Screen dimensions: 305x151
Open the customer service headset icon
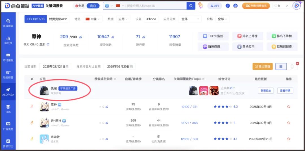pos(235,6)
